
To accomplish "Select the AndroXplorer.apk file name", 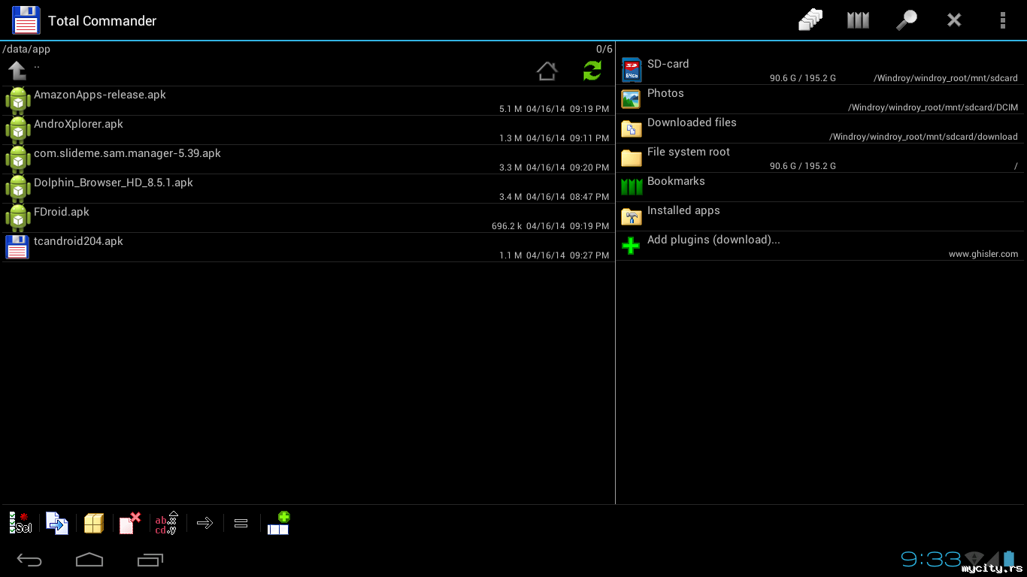I will [78, 124].
